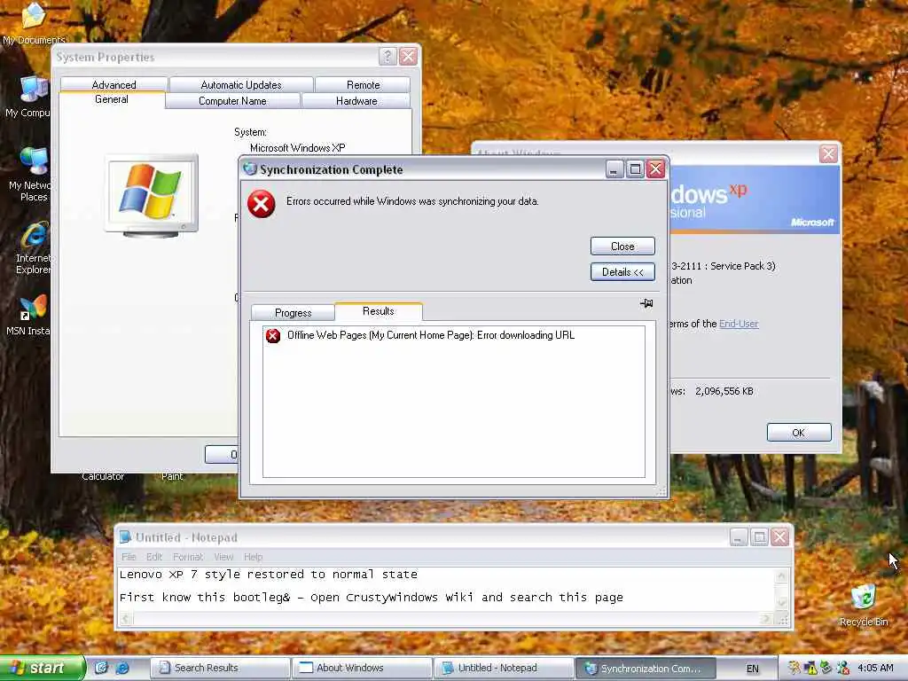Viewport: 908px width, 681px height.
Task: Click the third system tray icon
Action: 826,668
